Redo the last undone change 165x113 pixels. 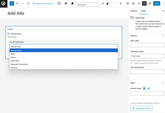click(23, 4)
